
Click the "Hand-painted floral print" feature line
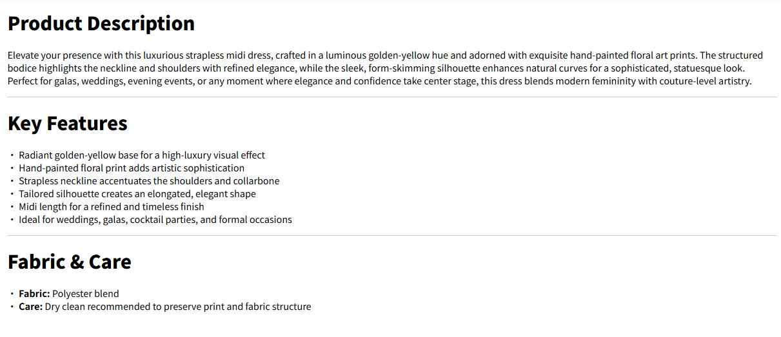pos(132,168)
